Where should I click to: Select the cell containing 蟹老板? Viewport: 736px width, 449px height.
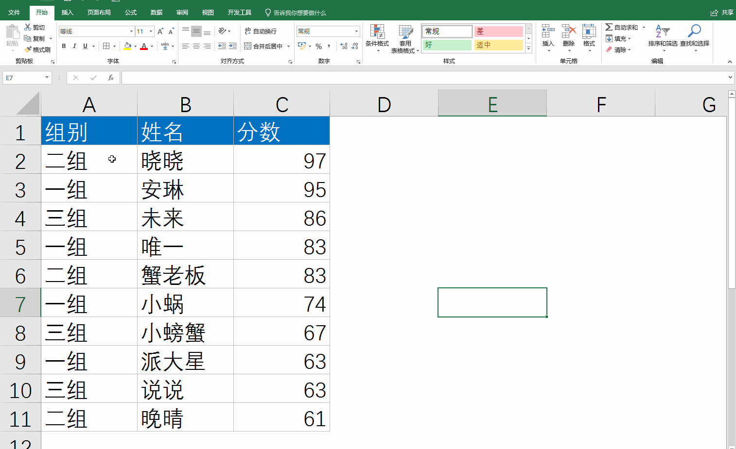[185, 274]
